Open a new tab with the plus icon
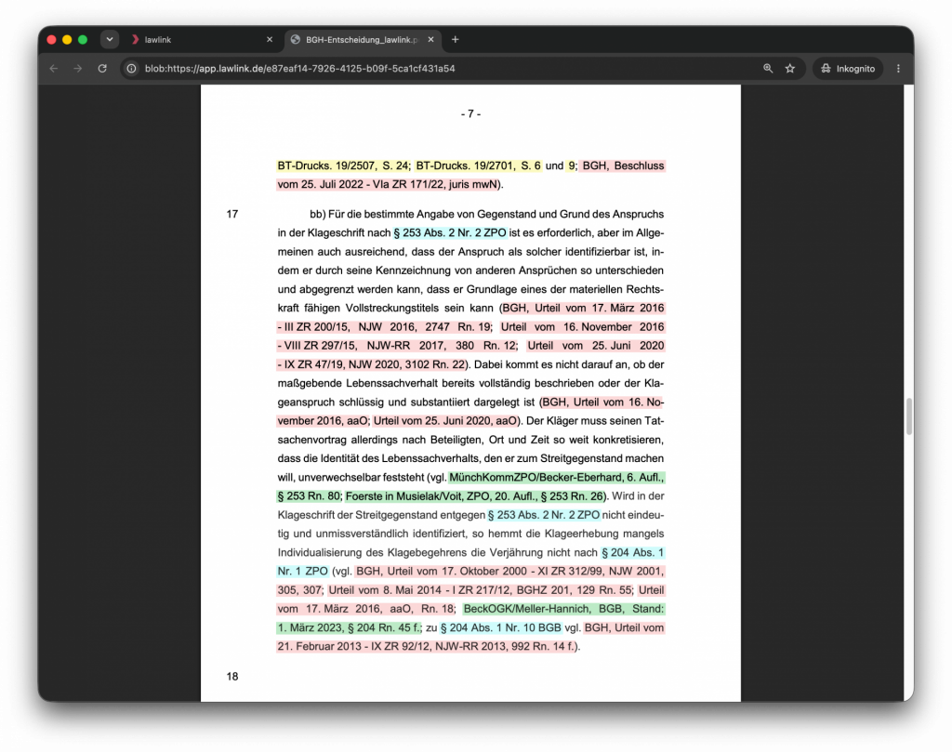Screen dimensions: 952x752 click(456, 39)
